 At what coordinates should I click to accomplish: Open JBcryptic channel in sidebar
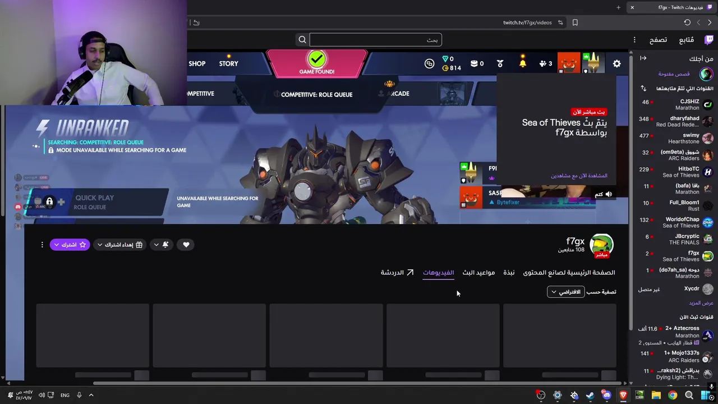pos(676,240)
